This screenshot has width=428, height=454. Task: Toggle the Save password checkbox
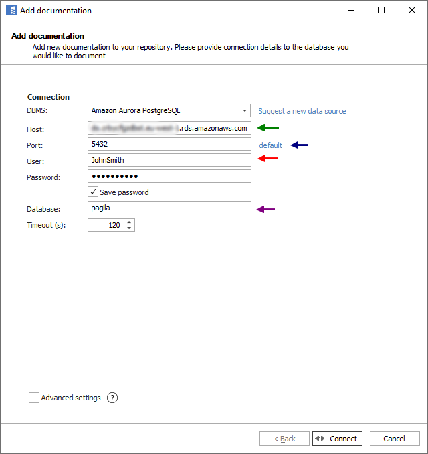click(94, 192)
